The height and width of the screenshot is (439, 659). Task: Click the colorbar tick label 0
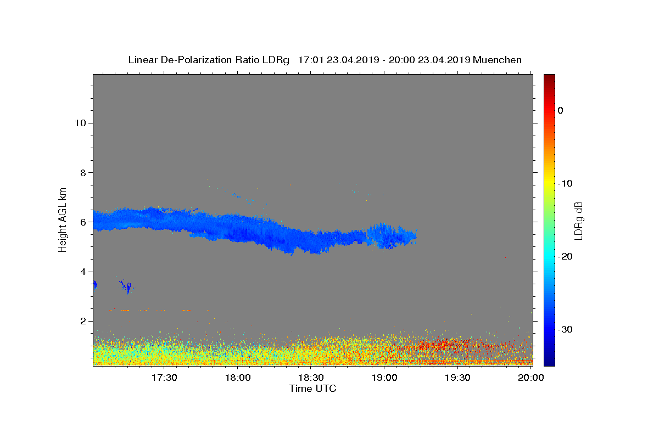(x=560, y=110)
